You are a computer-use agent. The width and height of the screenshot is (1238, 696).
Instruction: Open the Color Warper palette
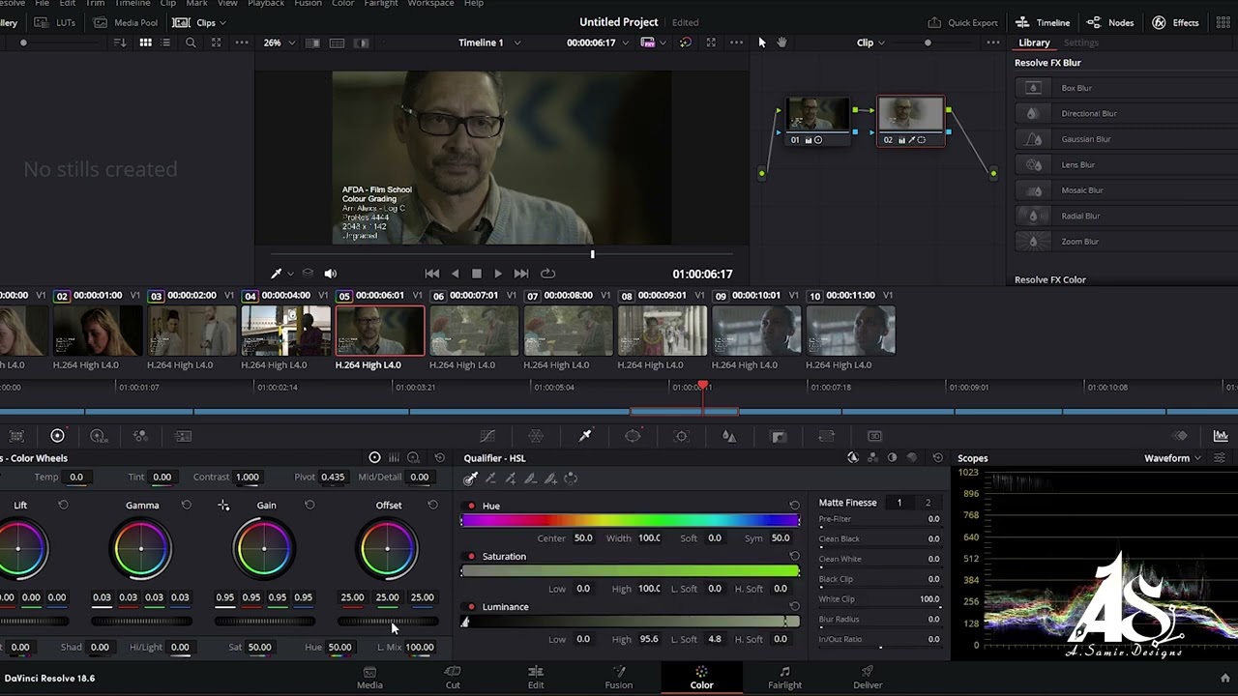(536, 436)
